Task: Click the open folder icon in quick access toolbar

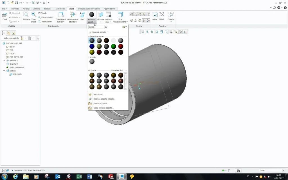Action: (x=12, y=3)
